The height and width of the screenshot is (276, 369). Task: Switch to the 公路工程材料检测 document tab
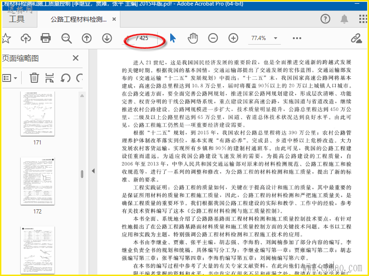click(x=78, y=19)
